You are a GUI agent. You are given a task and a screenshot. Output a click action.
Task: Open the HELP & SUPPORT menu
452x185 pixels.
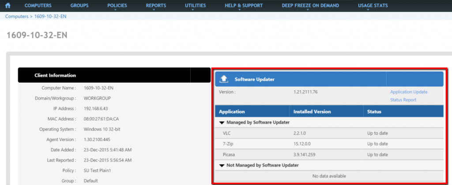coord(244,5)
